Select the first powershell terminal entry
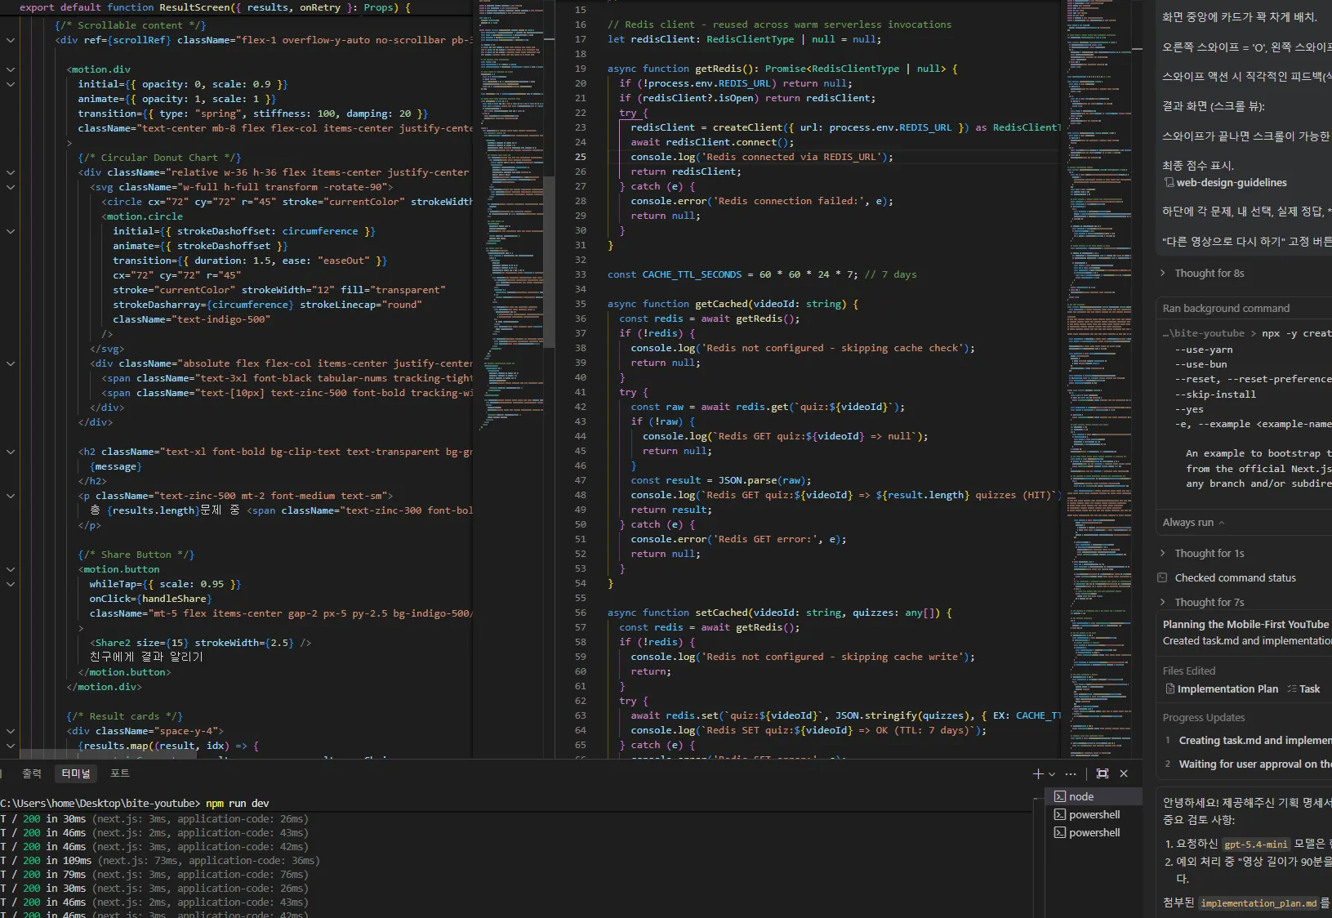Viewport: 1332px width, 918px height. (1094, 814)
